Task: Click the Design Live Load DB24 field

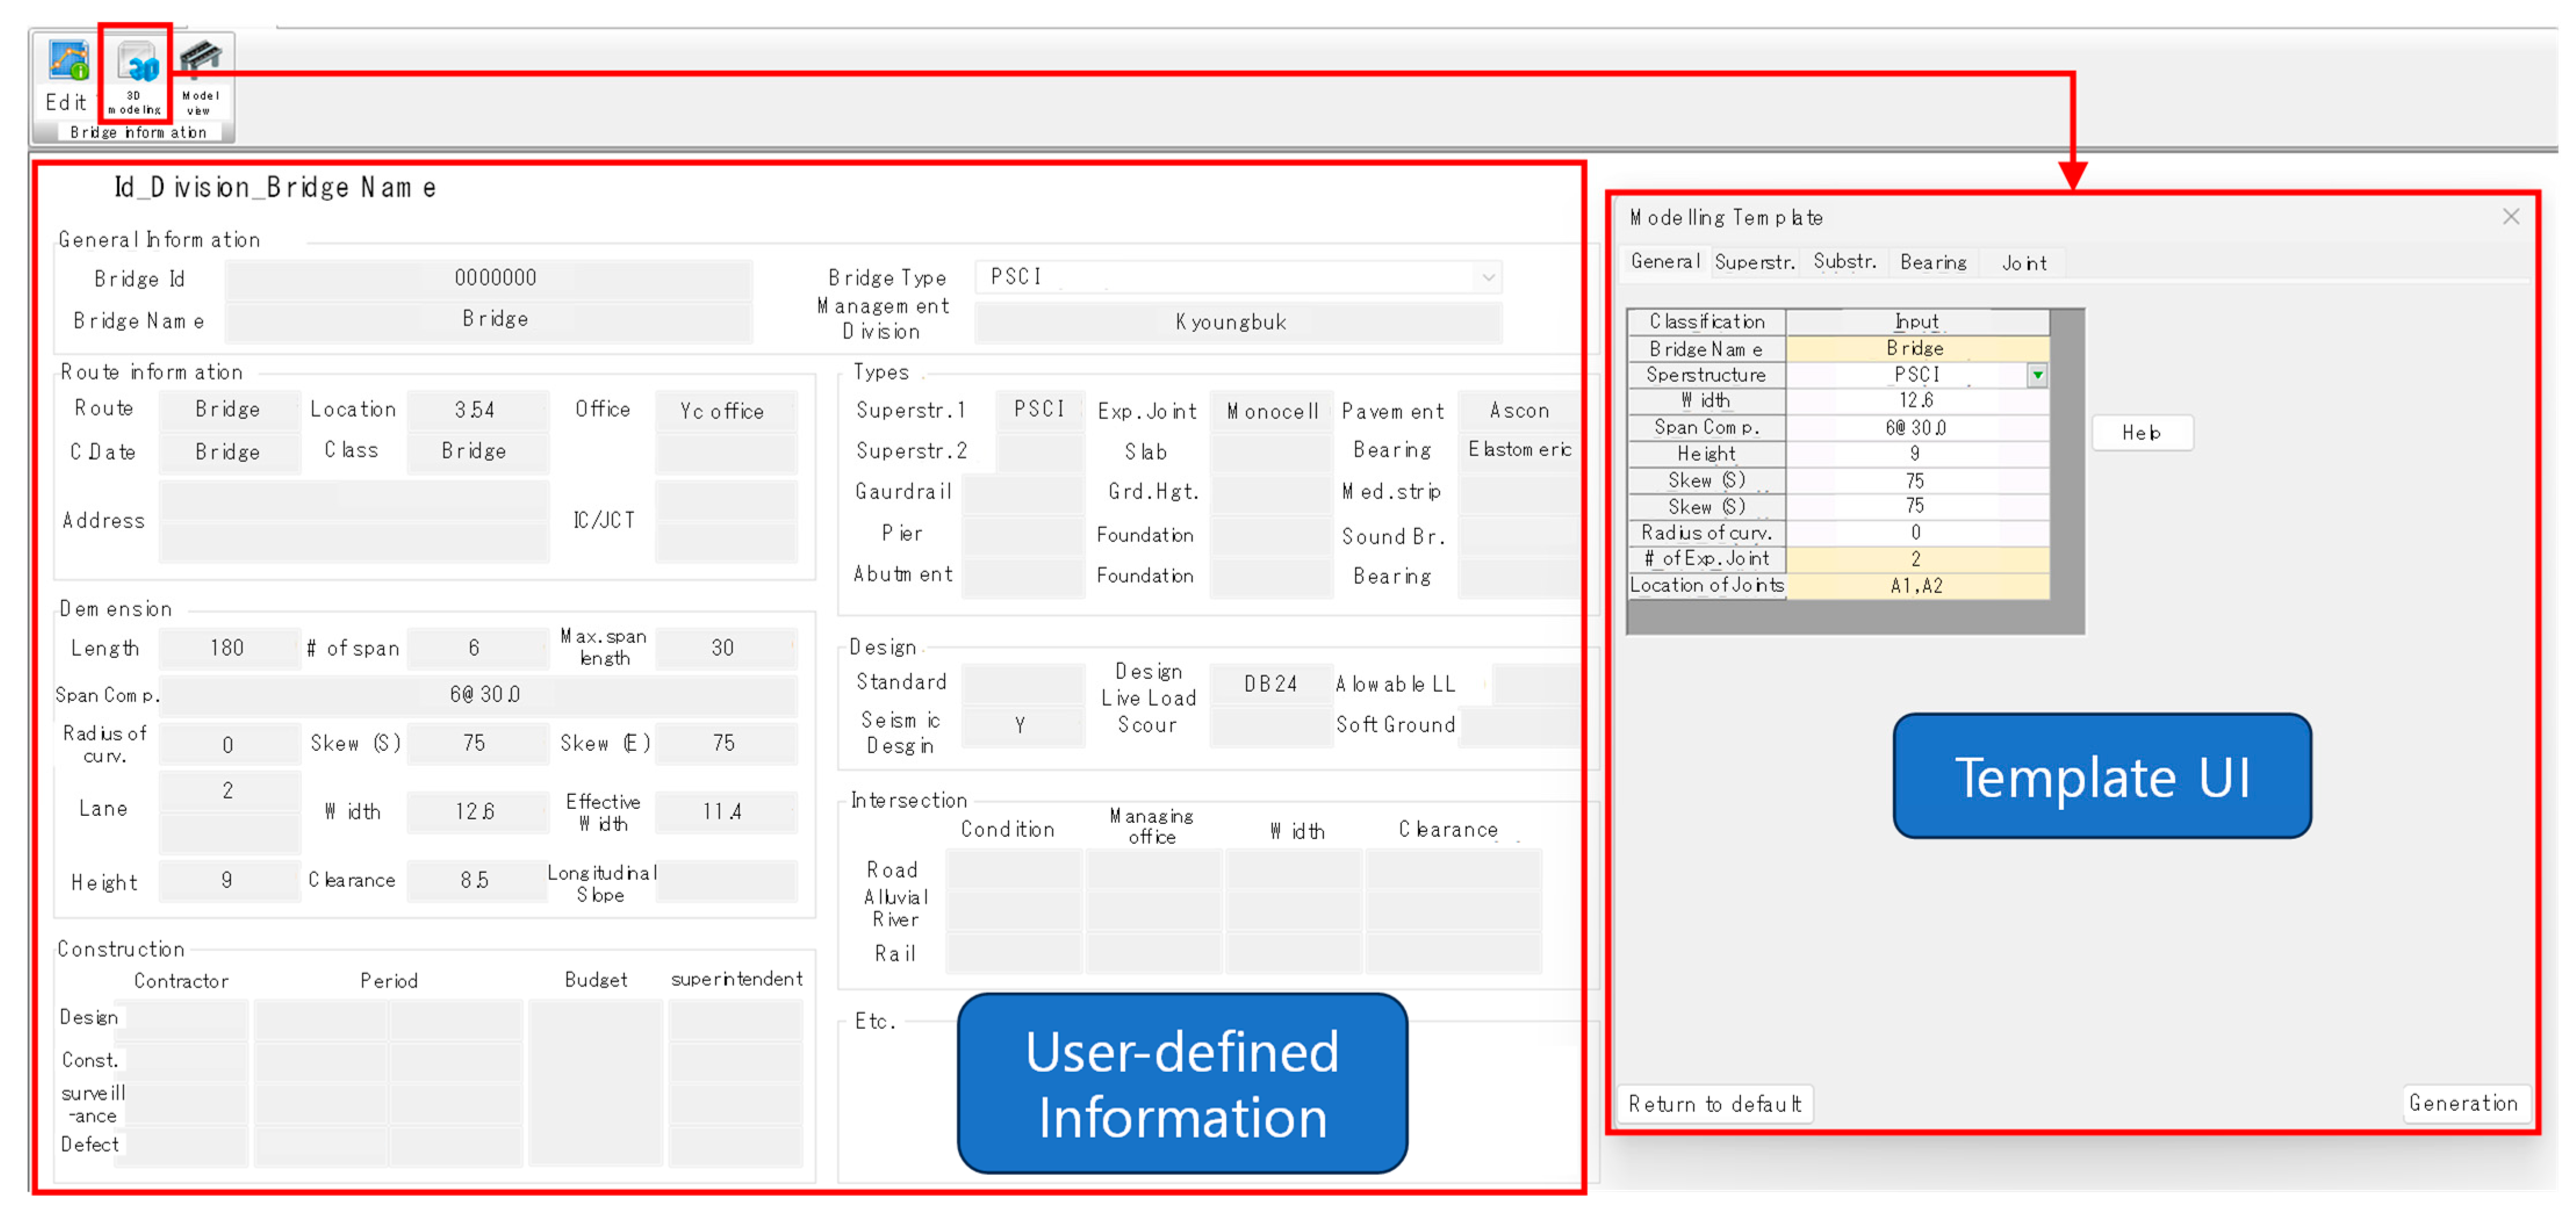Action: (x=1270, y=684)
